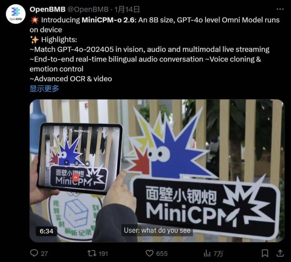Bookmark this OpenBMB post

[x=265, y=253]
